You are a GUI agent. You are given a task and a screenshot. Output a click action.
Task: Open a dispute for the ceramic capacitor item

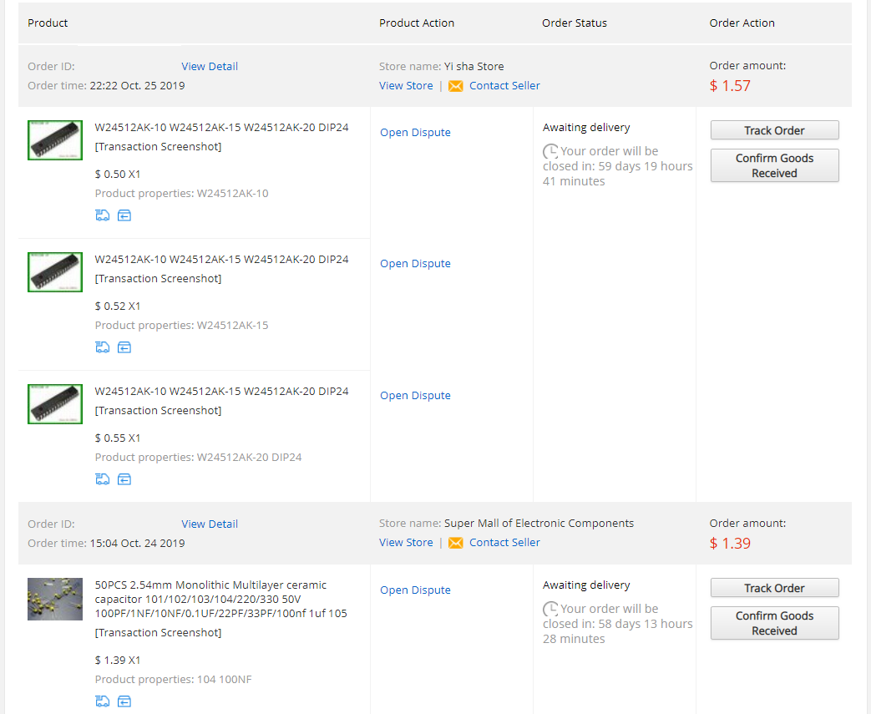coord(415,590)
